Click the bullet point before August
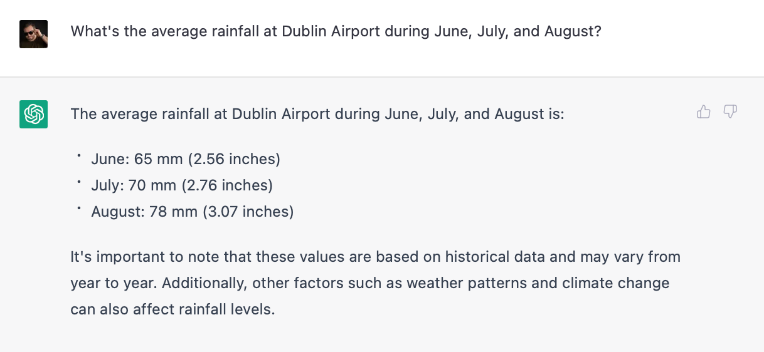Screen dimensions: 764x352 coord(79,209)
